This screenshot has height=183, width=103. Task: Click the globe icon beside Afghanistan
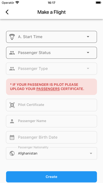coord(12,153)
